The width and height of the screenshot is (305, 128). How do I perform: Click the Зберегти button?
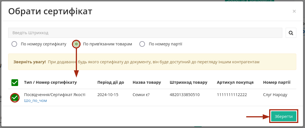click(x=284, y=117)
